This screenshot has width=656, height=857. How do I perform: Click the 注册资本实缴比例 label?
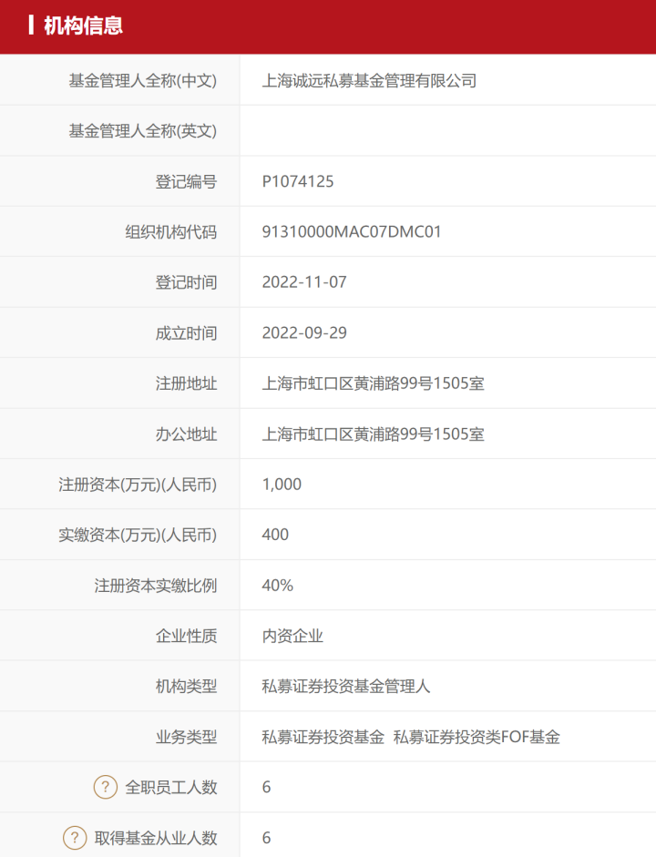click(156, 586)
